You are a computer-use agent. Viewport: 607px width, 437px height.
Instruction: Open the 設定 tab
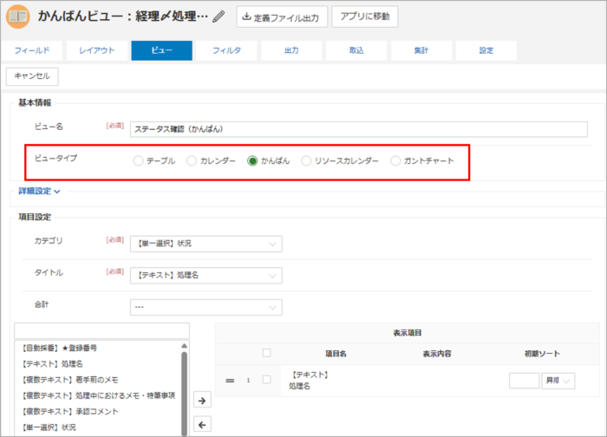(x=486, y=50)
